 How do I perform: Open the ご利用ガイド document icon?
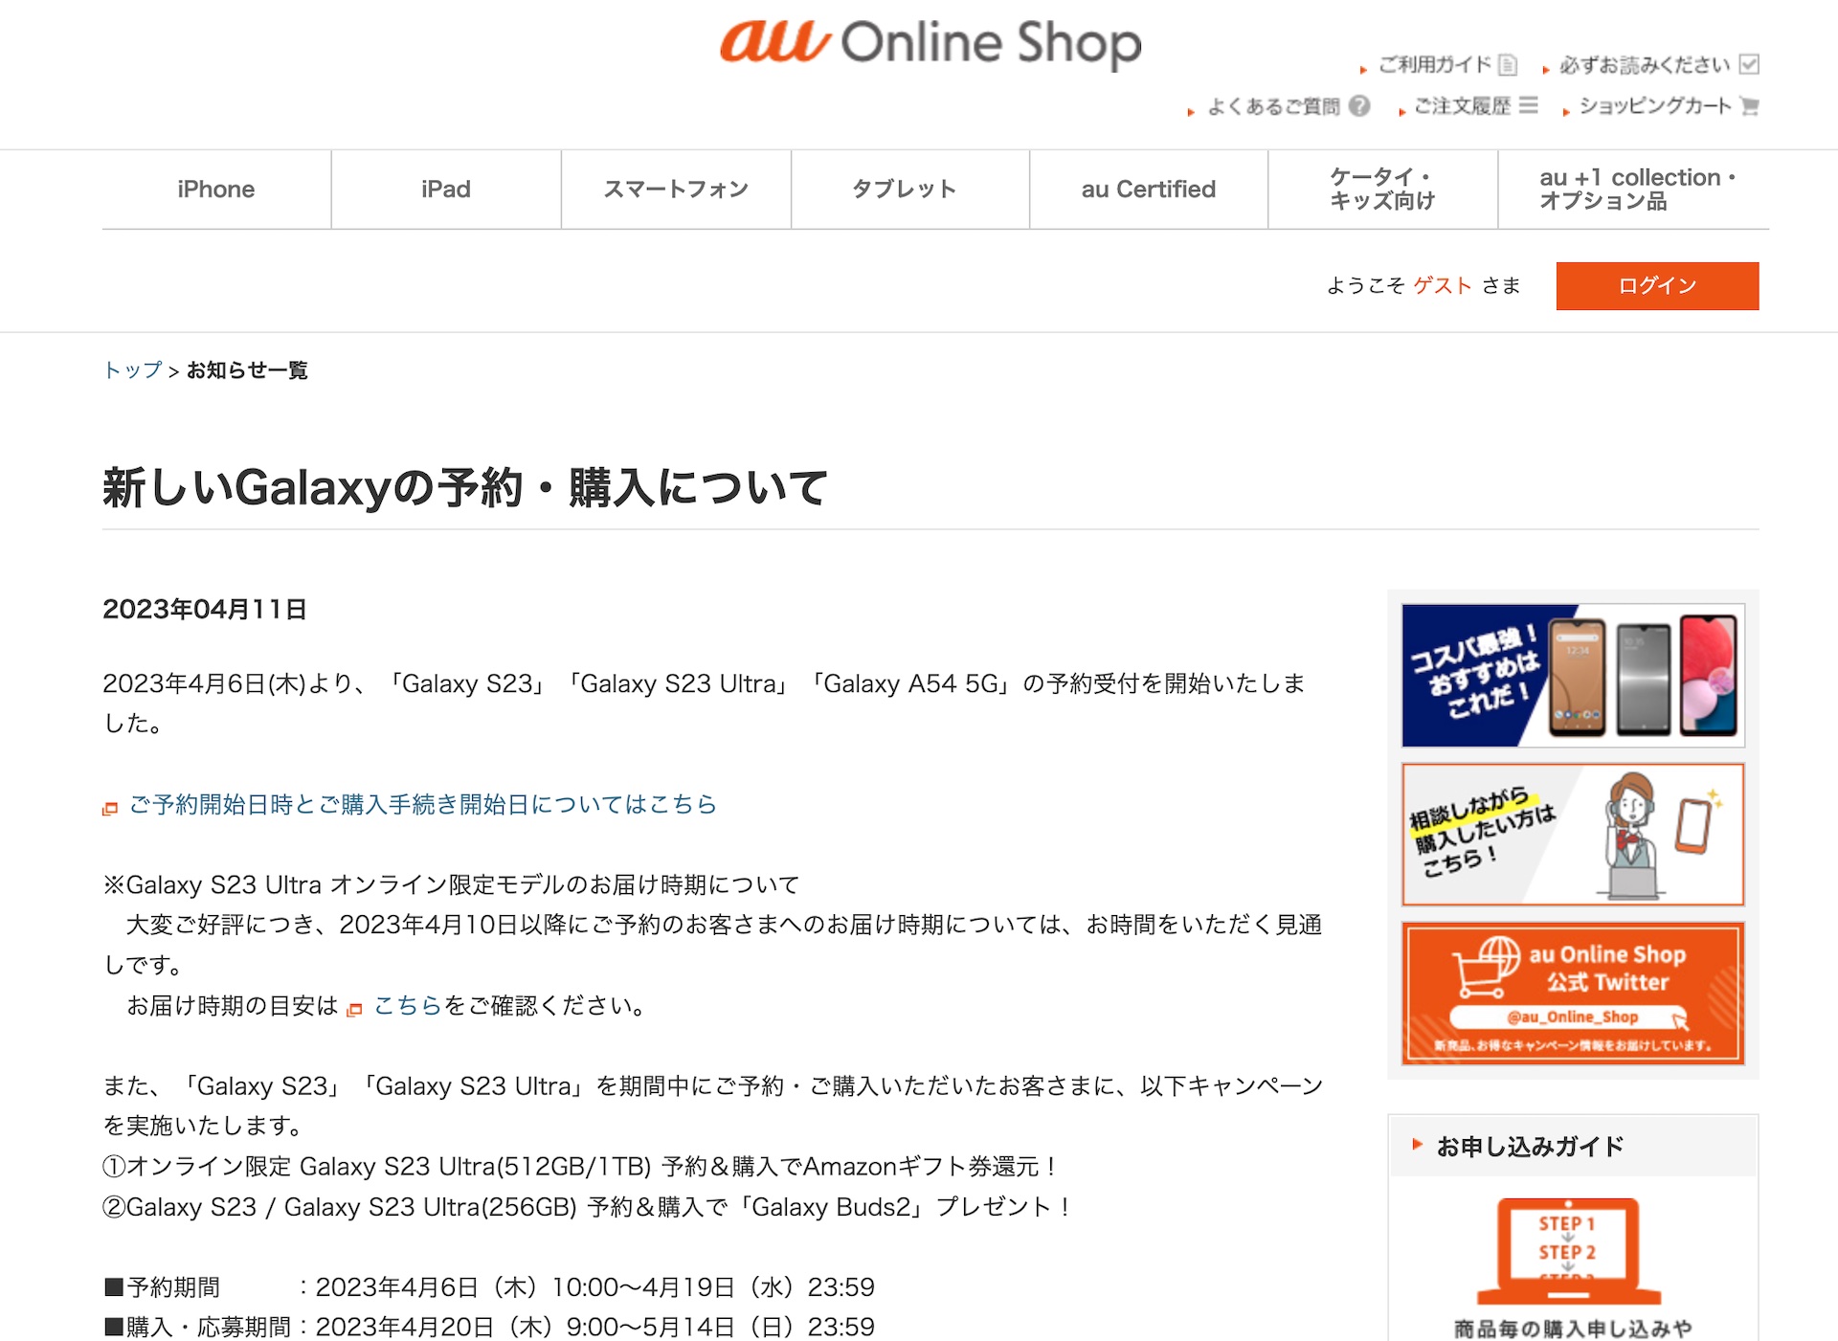(1508, 64)
